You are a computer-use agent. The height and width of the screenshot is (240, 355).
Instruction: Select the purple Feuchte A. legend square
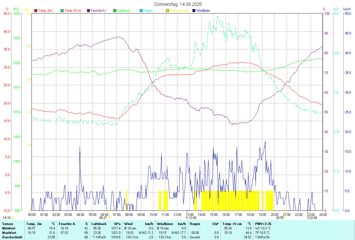88,11
